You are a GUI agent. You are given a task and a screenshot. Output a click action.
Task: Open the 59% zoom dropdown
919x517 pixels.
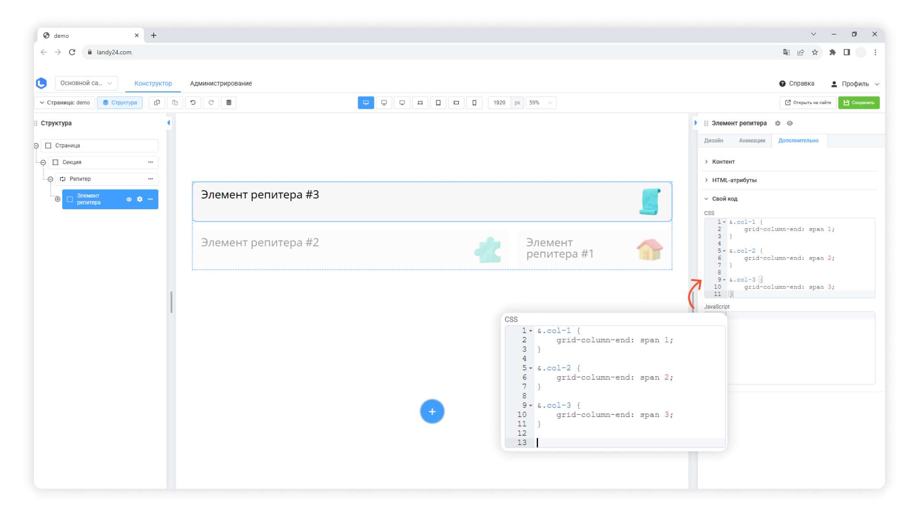click(541, 102)
